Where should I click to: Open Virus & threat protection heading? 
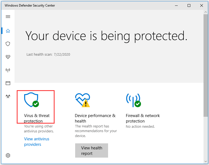[37, 118]
